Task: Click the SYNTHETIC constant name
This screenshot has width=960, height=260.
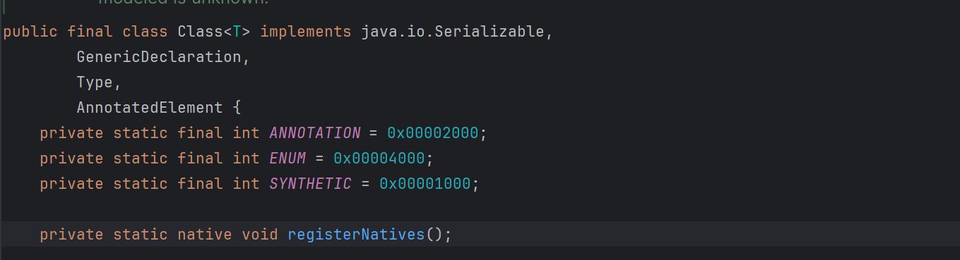Action: (x=310, y=184)
